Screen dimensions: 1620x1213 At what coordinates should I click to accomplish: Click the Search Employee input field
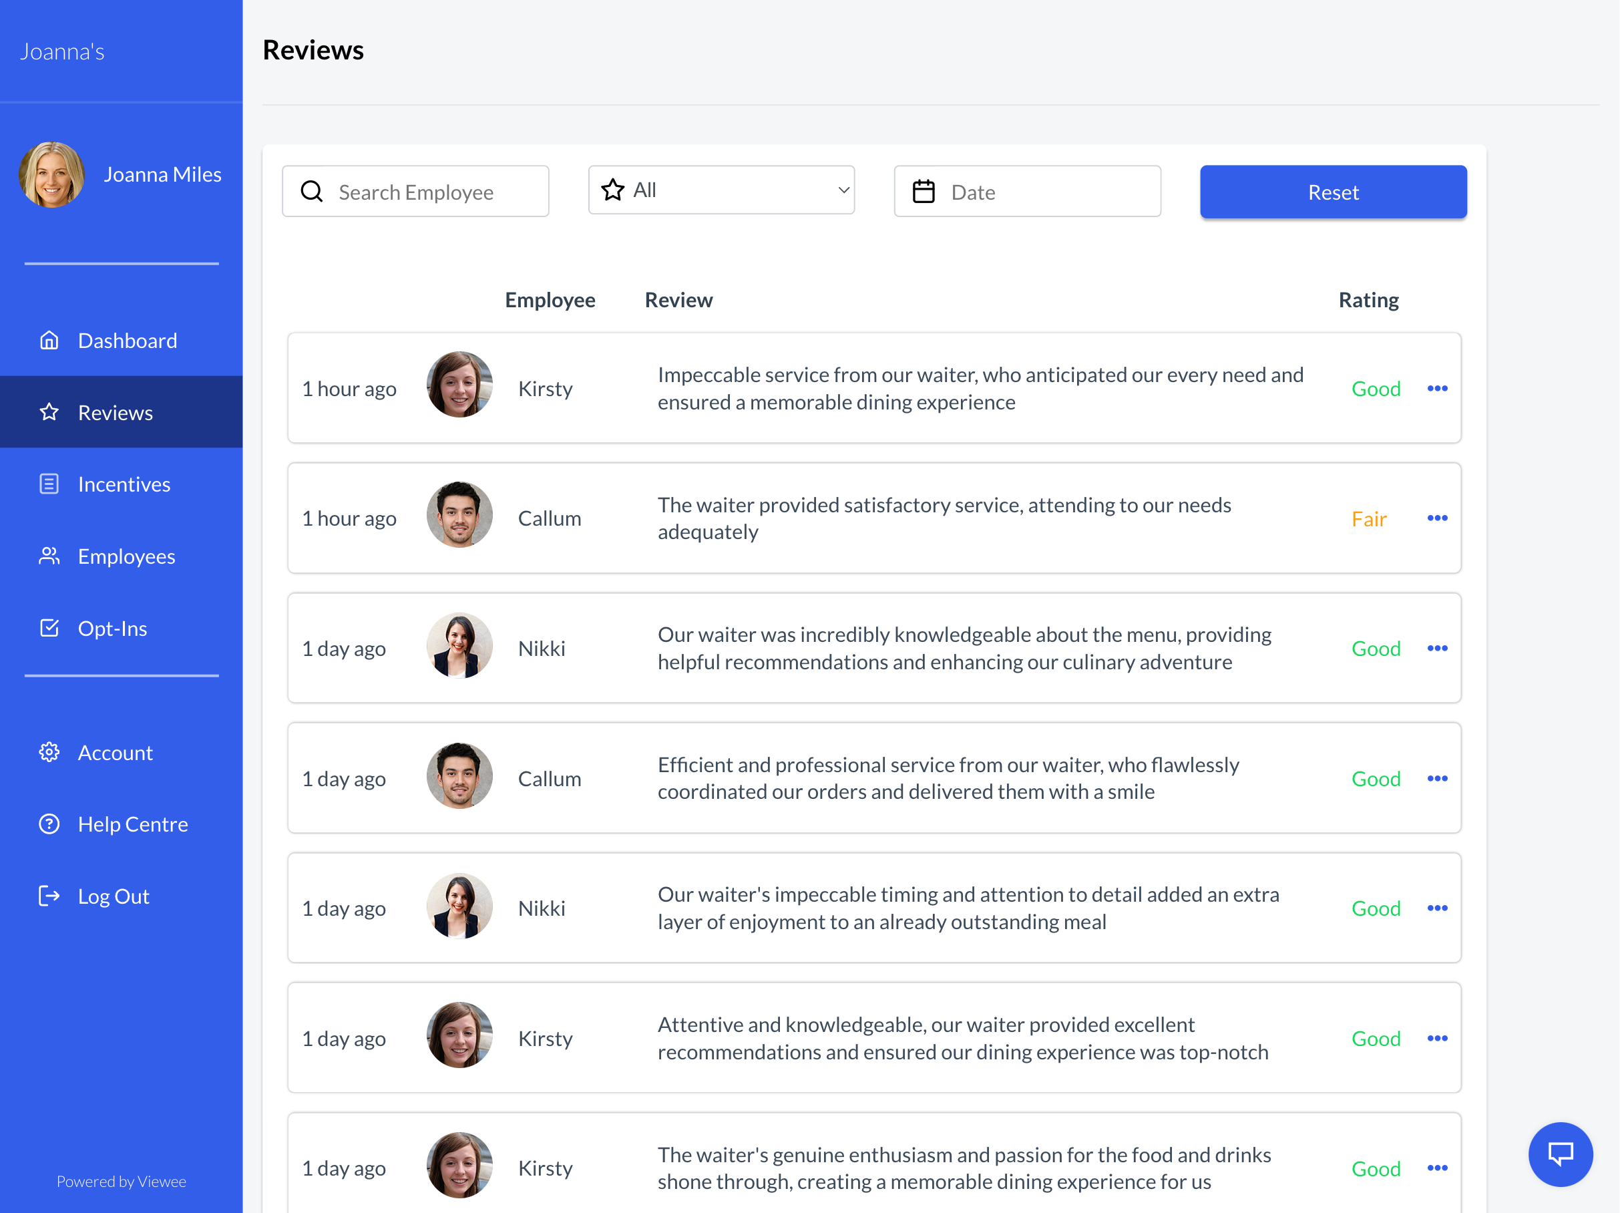coord(416,192)
